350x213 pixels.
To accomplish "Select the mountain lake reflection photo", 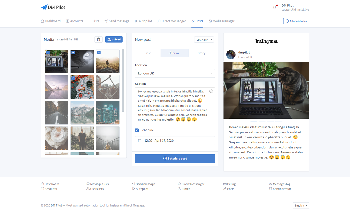I will click(82, 113).
